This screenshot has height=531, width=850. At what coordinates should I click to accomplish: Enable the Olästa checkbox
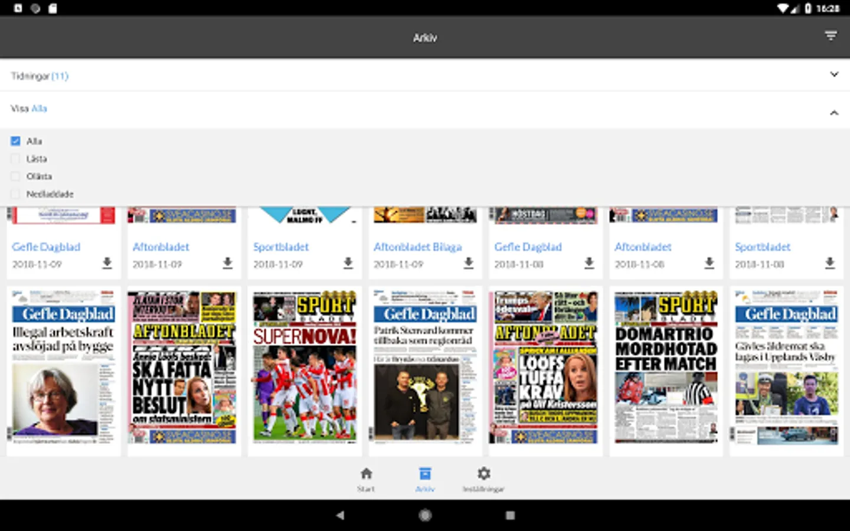click(x=15, y=176)
